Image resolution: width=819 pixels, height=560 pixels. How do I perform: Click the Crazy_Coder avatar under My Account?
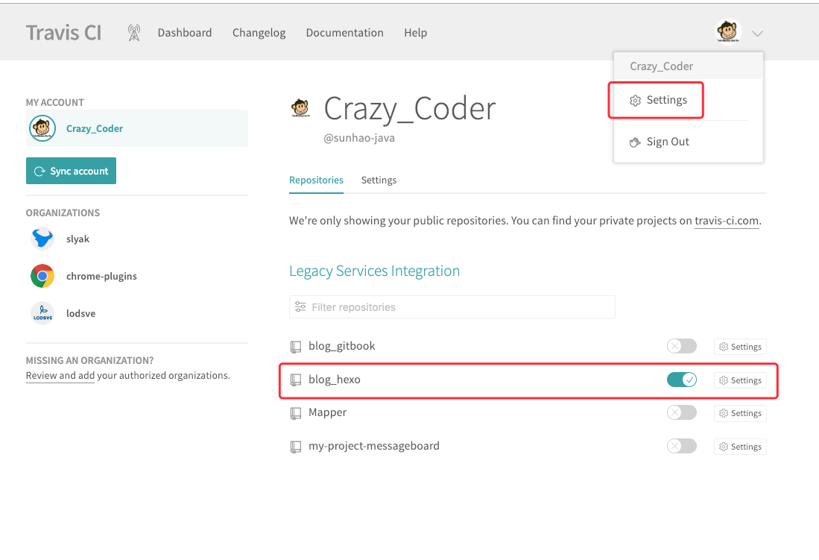[x=42, y=128]
